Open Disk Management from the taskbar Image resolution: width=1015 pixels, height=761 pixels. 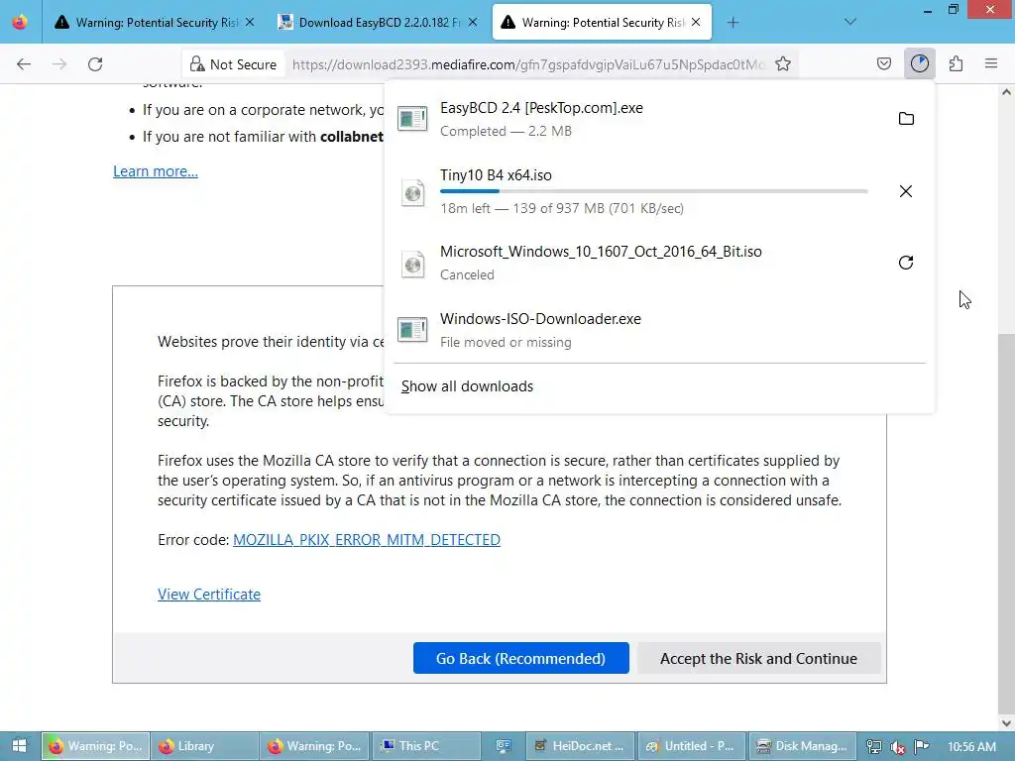pos(803,746)
